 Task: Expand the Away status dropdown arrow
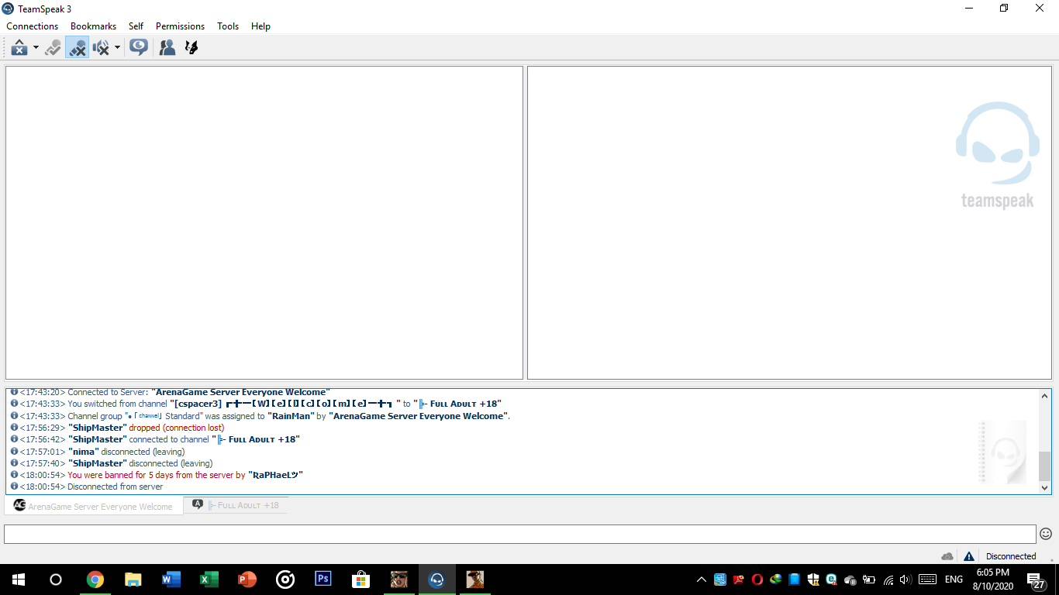(x=36, y=48)
